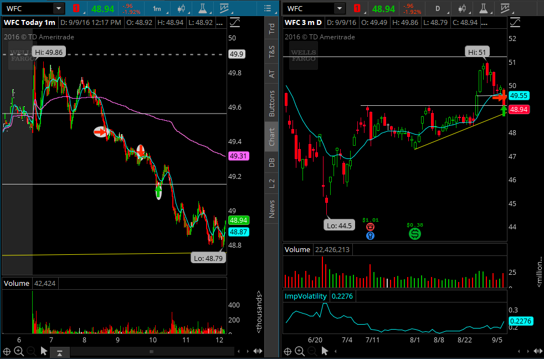This screenshot has width=544, height=359.
Task: Expand more values ellipsis in left chart header
Action: pos(219,23)
